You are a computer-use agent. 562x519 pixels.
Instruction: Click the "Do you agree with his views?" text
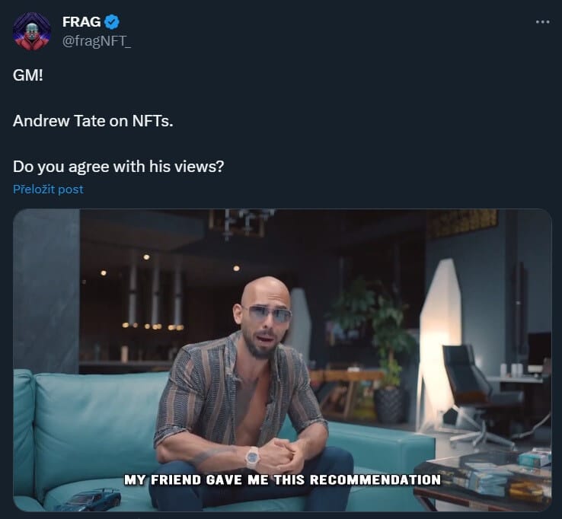[118, 167]
